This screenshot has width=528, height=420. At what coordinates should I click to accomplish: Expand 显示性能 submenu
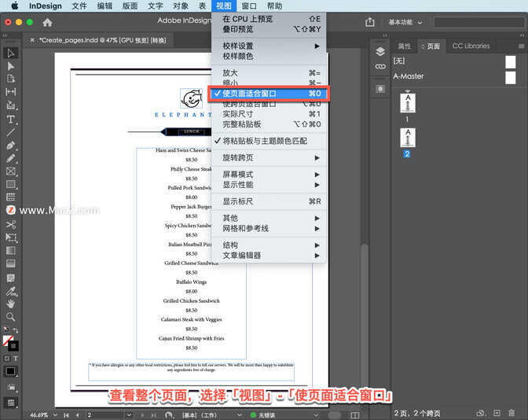tap(269, 185)
